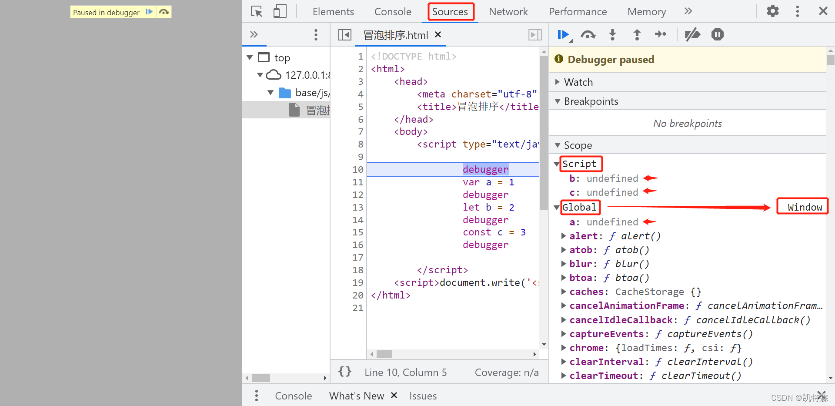Deactivate breakpoints toggle icon
The image size is (835, 406).
tap(692, 34)
